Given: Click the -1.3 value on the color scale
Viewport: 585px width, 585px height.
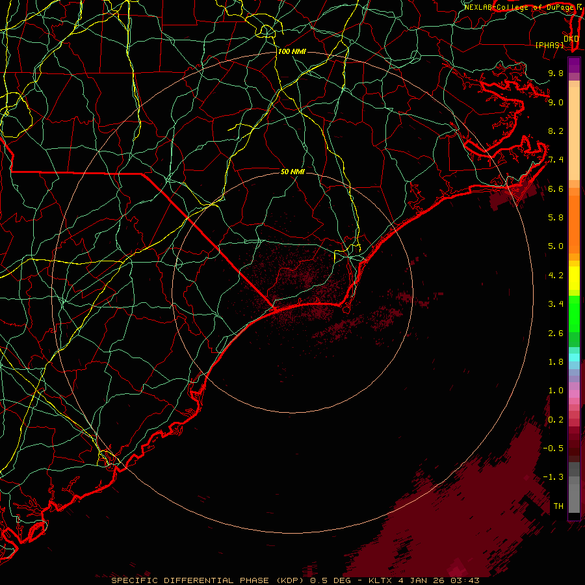Looking at the screenshot, I should pos(554,477).
